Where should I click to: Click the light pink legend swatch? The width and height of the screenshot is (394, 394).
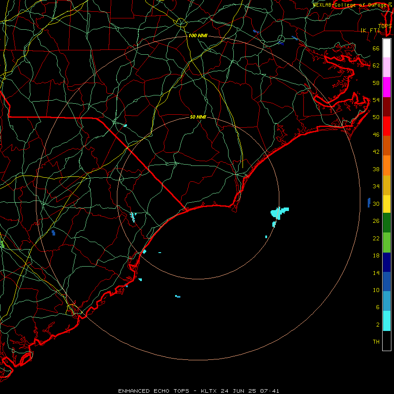[387, 67]
